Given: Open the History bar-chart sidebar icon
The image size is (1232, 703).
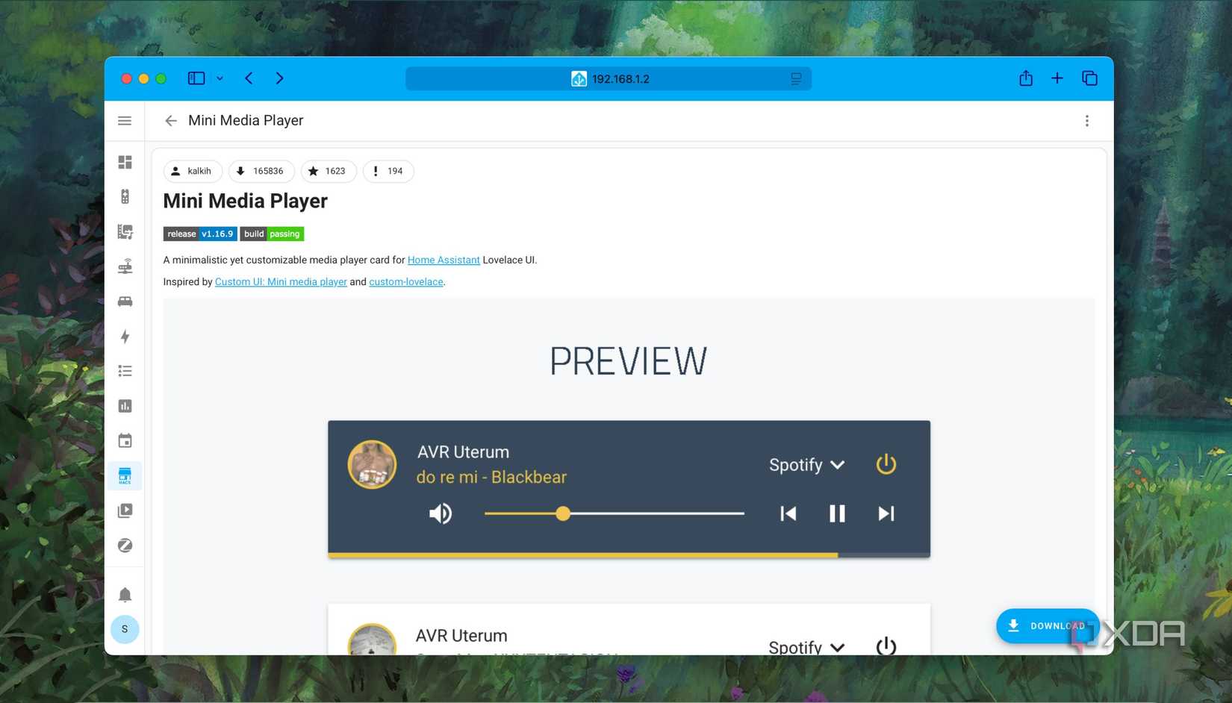Looking at the screenshot, I should tap(125, 405).
